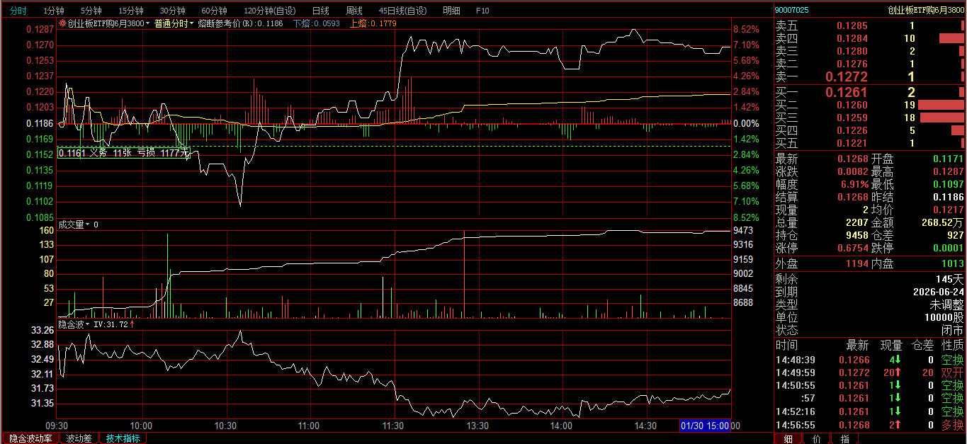Screen dimensions: 967x444
Task: Click the red diamond icon before 创业板ETF购6月3800
Action: 62,23
